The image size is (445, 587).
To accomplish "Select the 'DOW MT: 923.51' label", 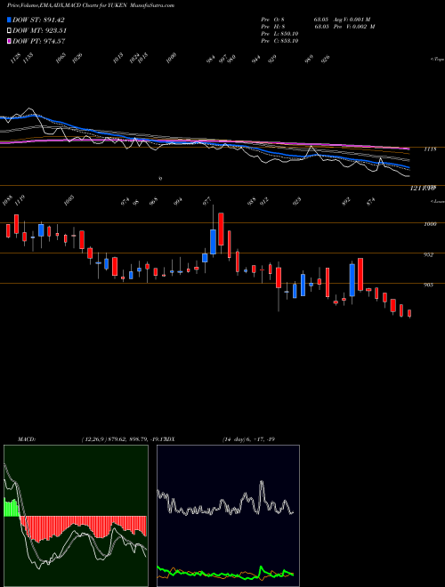I will click(40, 31).
